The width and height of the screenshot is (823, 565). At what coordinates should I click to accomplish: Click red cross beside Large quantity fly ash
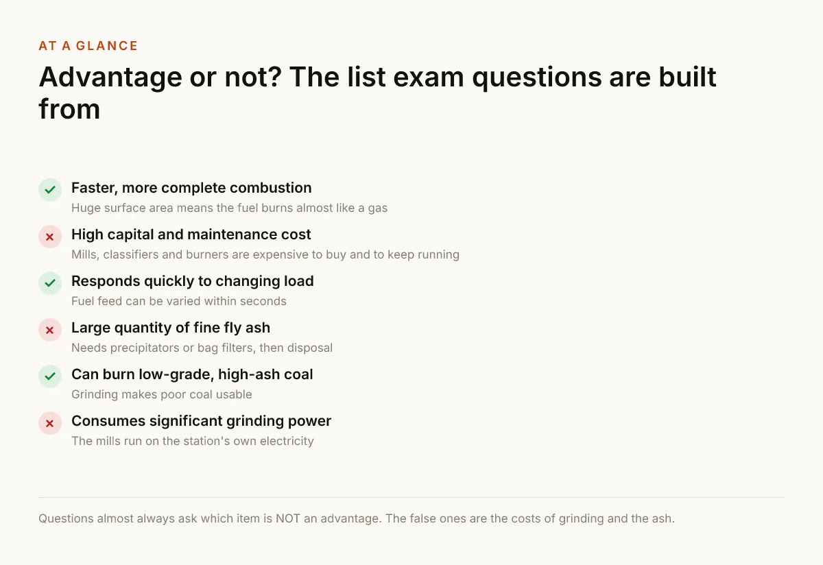click(x=50, y=330)
